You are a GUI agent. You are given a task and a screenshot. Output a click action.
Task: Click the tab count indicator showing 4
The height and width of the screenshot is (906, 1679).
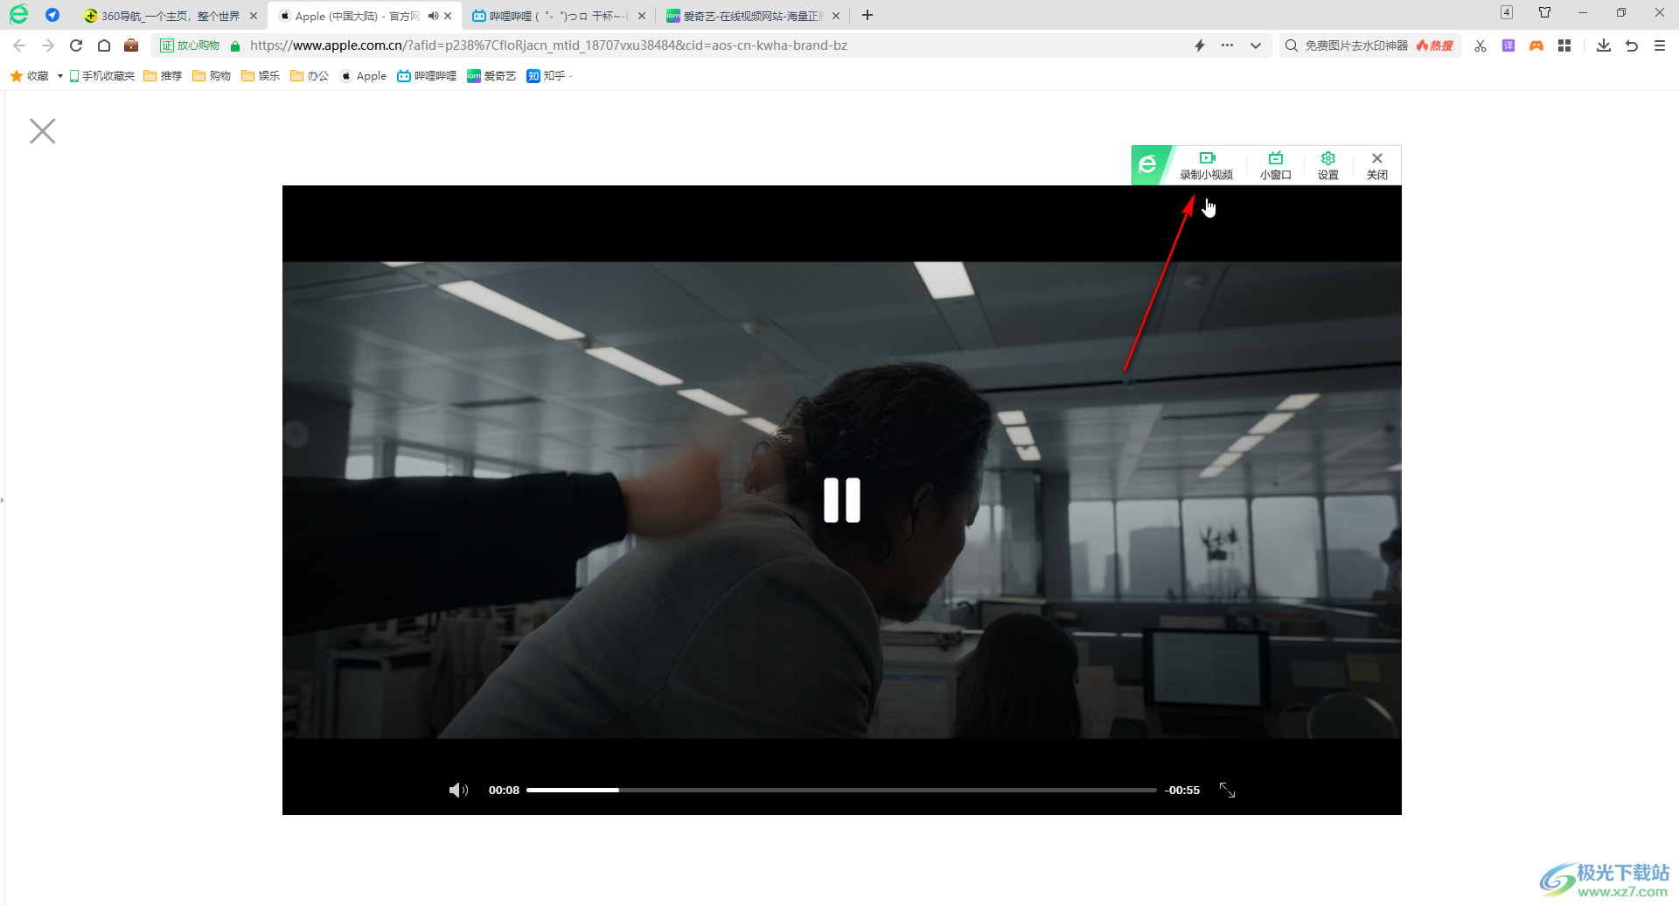tap(1507, 12)
